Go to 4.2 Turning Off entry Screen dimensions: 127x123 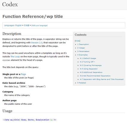tap(87, 62)
